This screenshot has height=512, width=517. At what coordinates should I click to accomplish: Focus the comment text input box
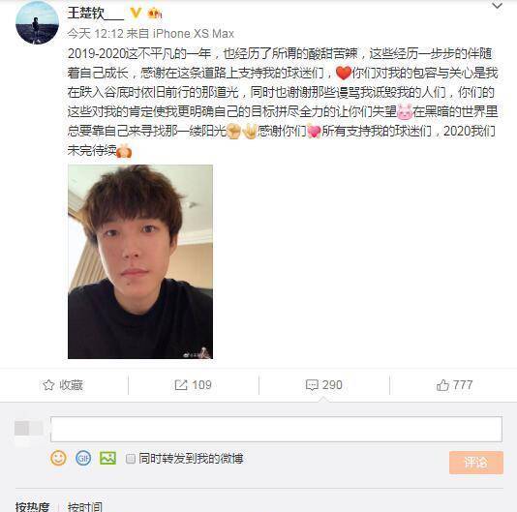click(276, 429)
